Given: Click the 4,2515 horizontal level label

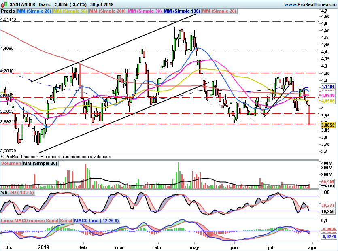Looking at the screenshot, I should pos(7,71).
